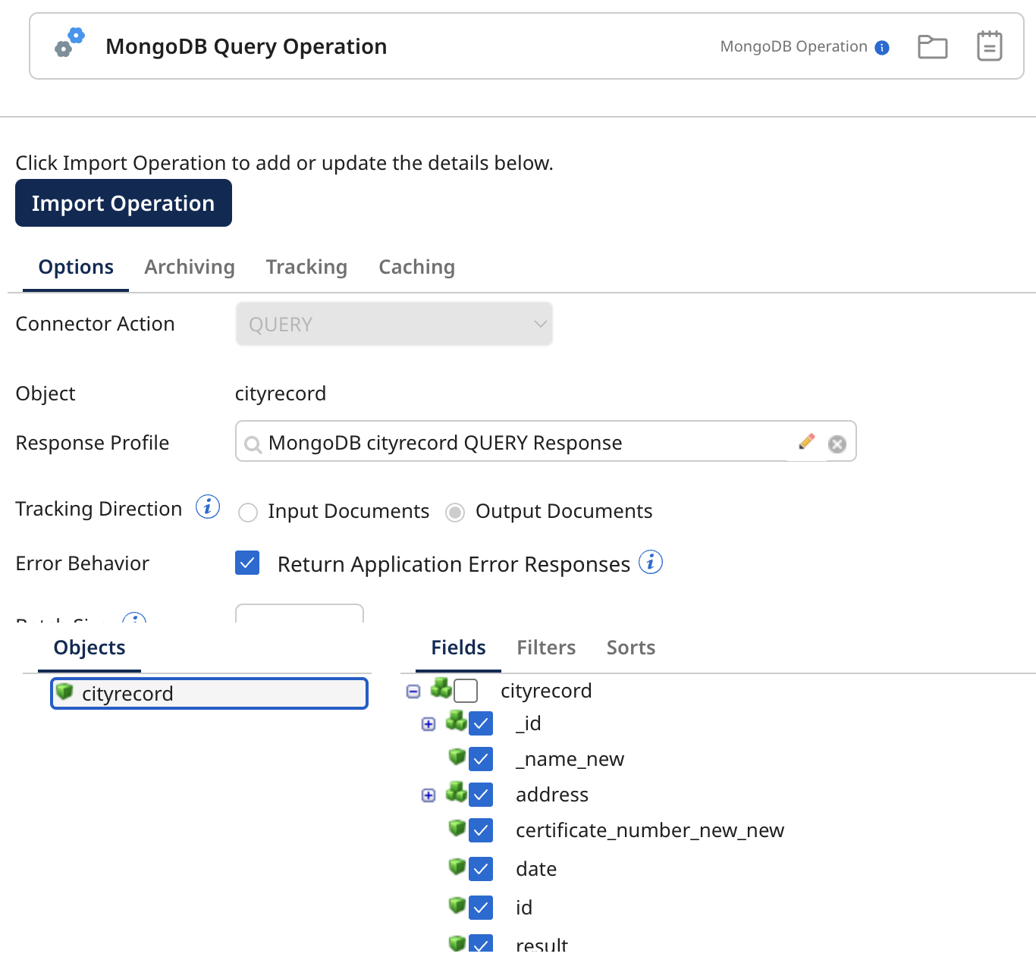Open the notes clipboard icon in the header

click(989, 46)
